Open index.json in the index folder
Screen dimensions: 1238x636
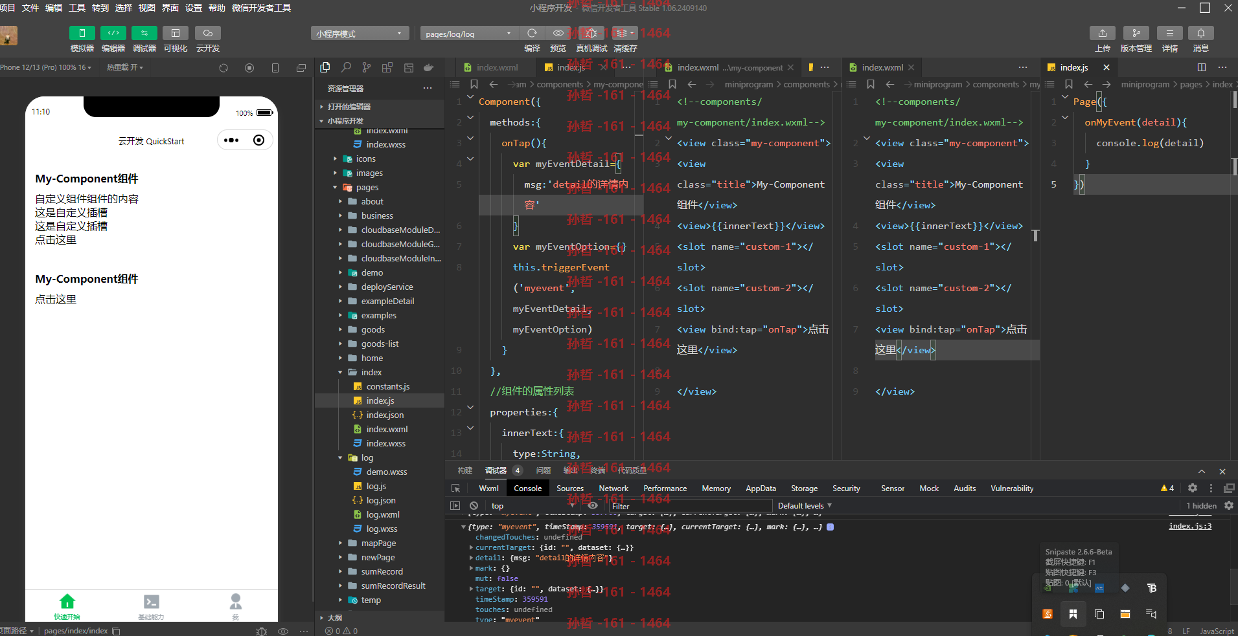click(385, 415)
